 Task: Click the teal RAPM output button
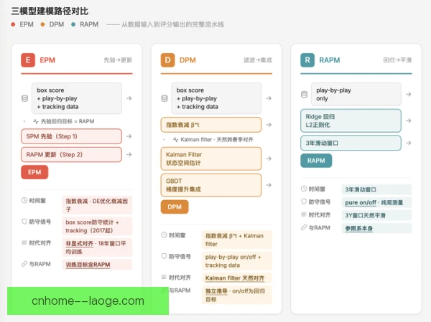coord(316,161)
